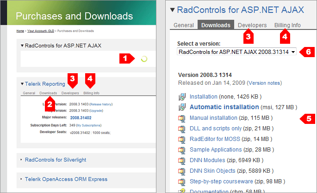The image size is (317, 193).
Task: Open Billing Info tab in right panel
Action: pyautogui.click(x=287, y=25)
